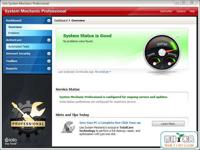The image size is (200, 150).
Task: Open Problems in the sidebar
Action: (x=29, y=33)
